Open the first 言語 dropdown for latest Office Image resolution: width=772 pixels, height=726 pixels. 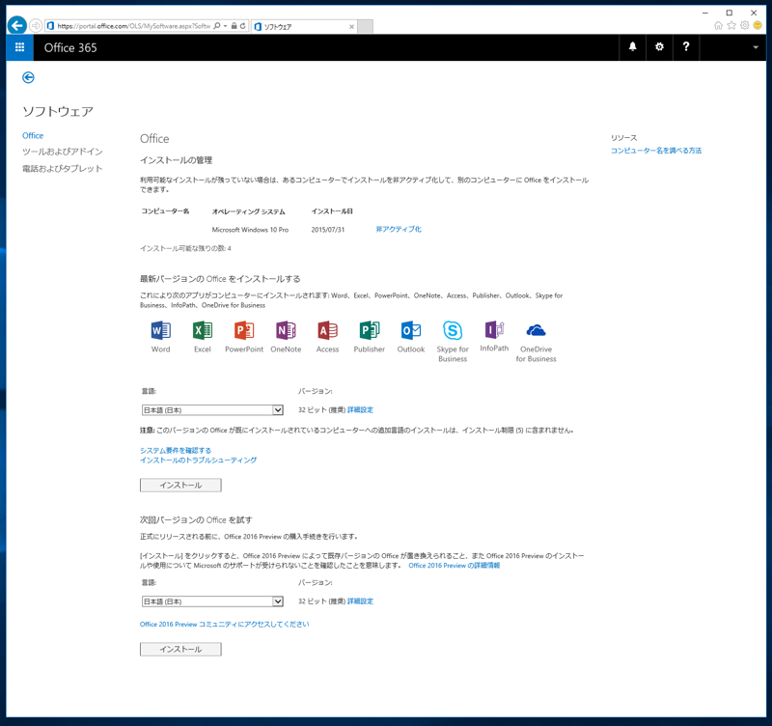coord(212,409)
